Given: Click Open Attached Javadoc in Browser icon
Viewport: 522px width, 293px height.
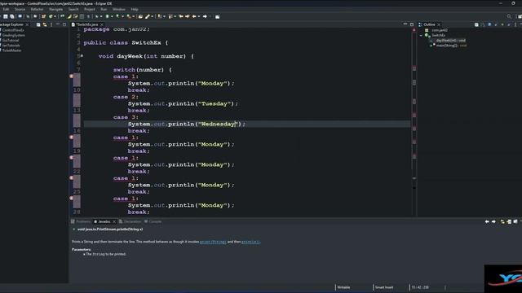Looking at the screenshot, I should coord(515,221).
